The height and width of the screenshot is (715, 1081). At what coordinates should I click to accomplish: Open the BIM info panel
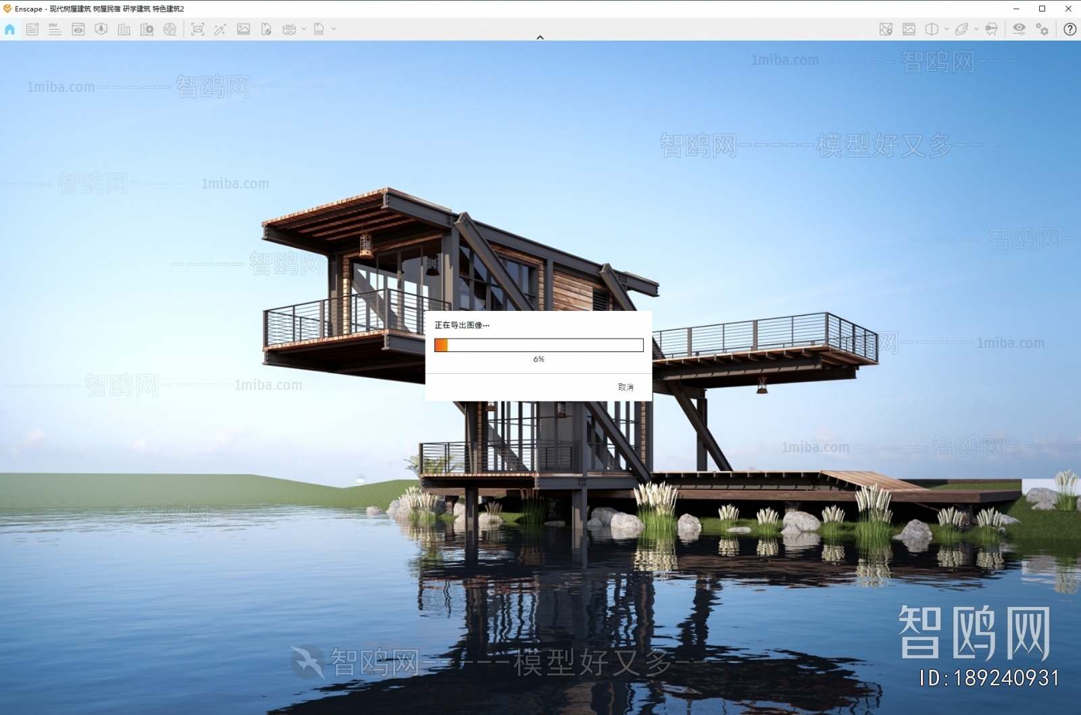55,29
